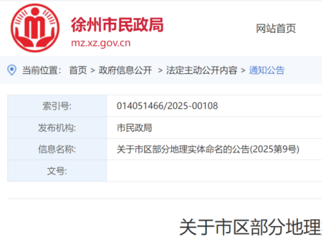Click the 文号 label cell
The width and height of the screenshot is (322, 242).
(58, 171)
